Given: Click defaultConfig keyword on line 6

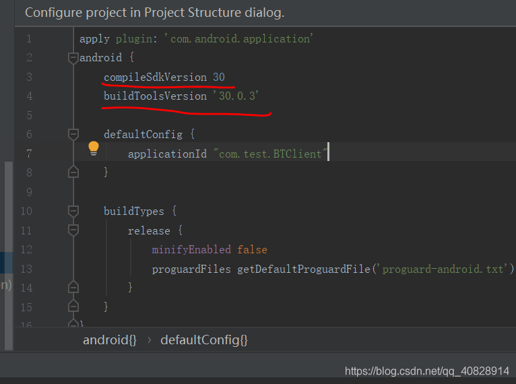Looking at the screenshot, I should [143, 135].
